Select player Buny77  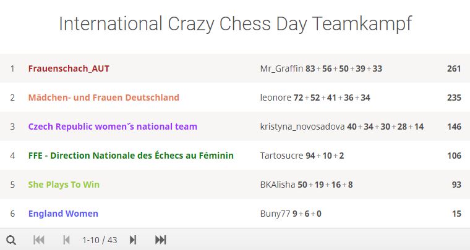275,214
